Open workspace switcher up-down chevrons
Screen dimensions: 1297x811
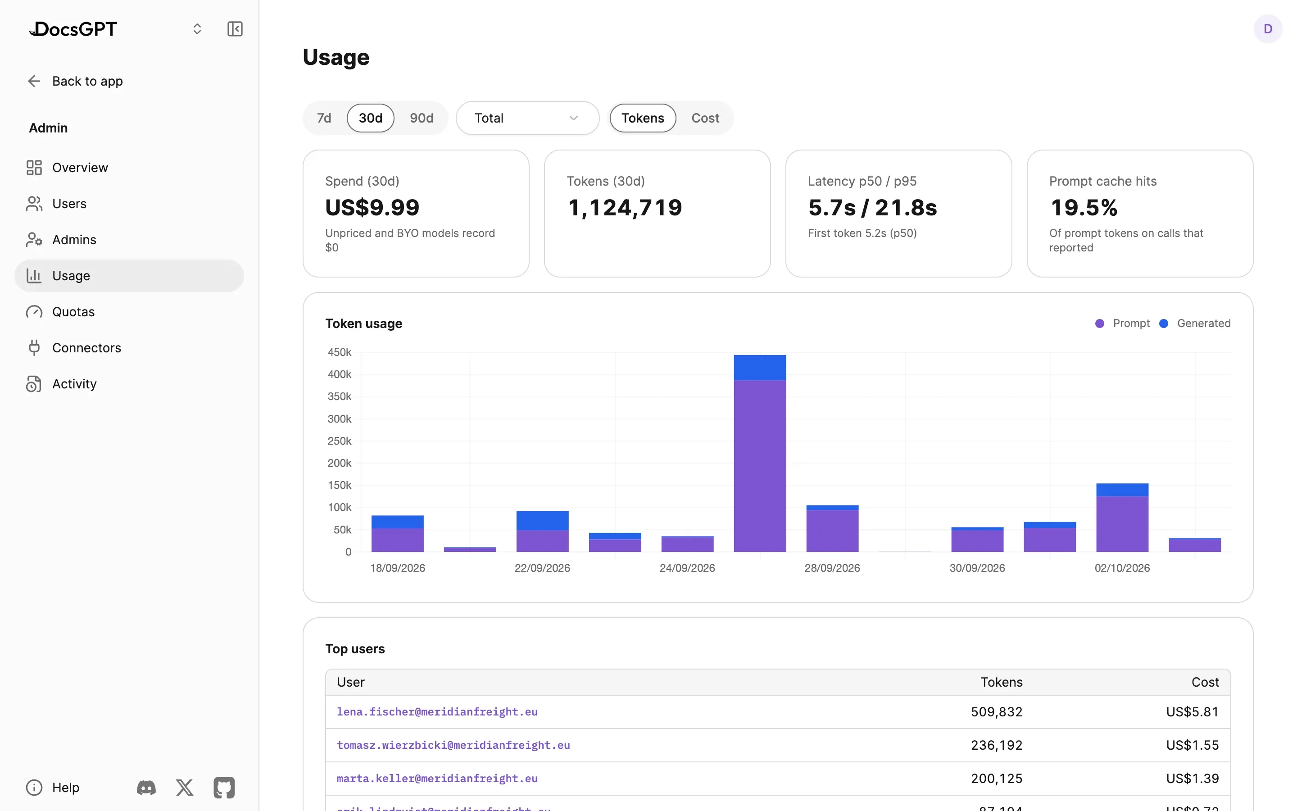[197, 29]
